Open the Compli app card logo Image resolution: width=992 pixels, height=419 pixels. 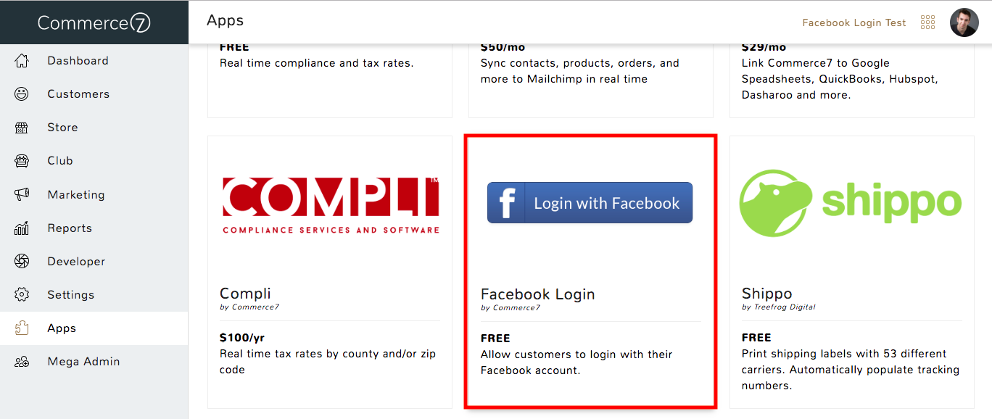(331, 205)
